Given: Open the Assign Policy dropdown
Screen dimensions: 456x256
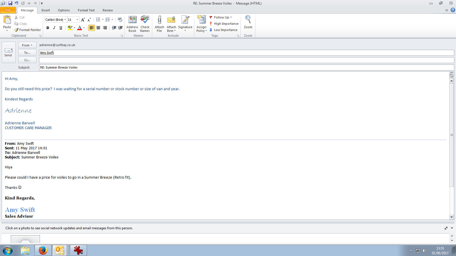Looking at the screenshot, I should (x=201, y=24).
